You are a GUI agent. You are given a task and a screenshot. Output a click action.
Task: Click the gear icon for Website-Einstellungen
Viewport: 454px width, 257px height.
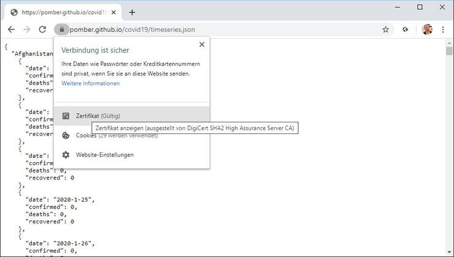[66, 155]
